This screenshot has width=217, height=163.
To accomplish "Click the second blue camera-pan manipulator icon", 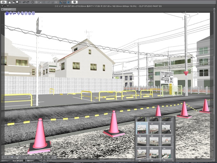I will [x=11, y=14].
